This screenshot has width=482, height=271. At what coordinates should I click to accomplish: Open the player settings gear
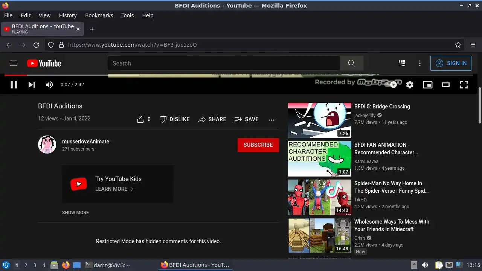tap(410, 85)
